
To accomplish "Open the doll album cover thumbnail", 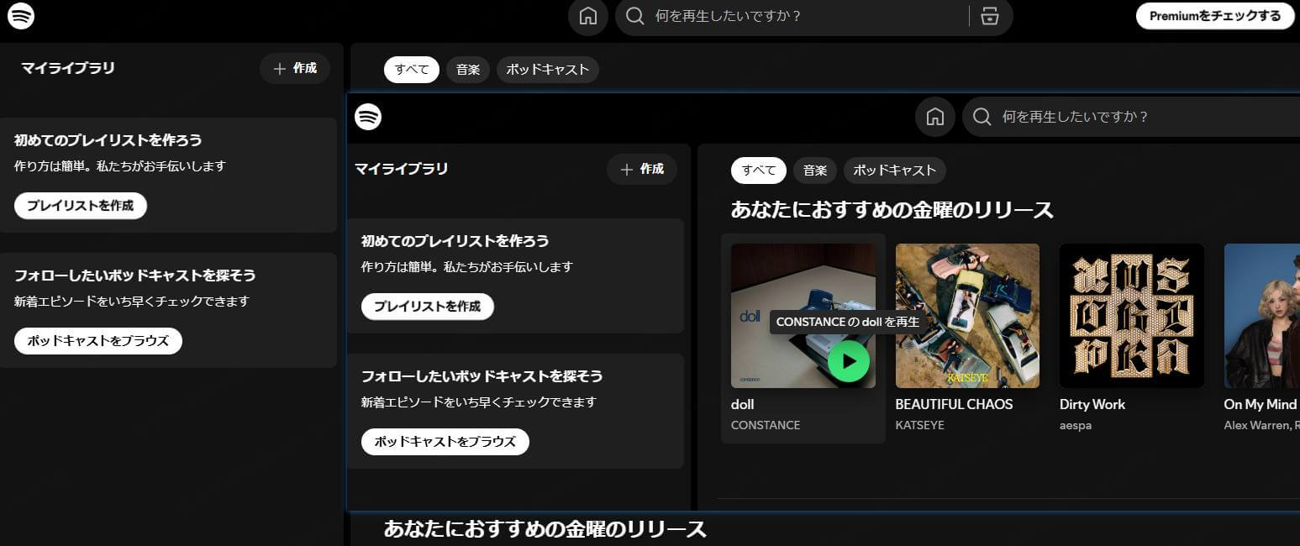I will (x=803, y=316).
